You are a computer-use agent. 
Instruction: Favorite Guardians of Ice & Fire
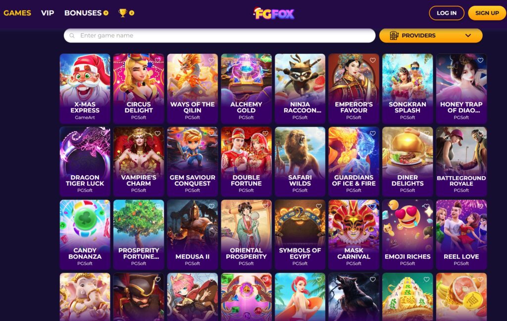pyautogui.click(x=372, y=134)
